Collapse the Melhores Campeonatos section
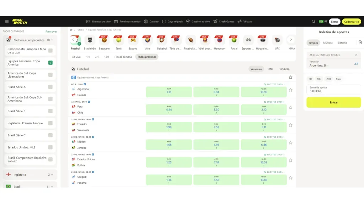364x204 pixels. coord(52,40)
